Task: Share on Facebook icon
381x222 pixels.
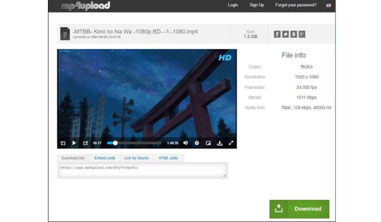Action: pos(277,34)
